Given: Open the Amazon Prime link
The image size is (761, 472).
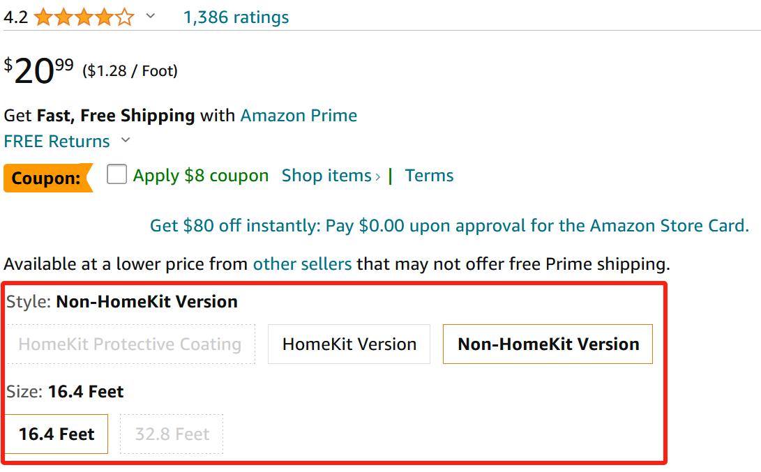Looking at the screenshot, I should click(299, 115).
